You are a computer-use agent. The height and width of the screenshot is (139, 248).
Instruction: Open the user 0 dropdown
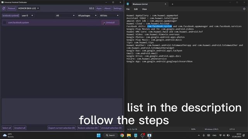pos(28,15)
